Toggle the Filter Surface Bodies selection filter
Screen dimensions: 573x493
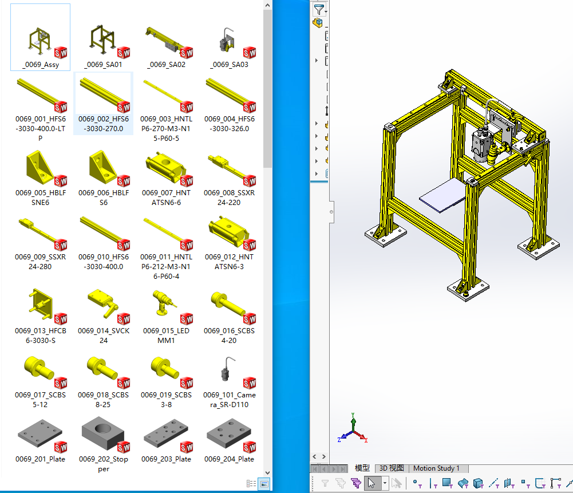(x=463, y=483)
